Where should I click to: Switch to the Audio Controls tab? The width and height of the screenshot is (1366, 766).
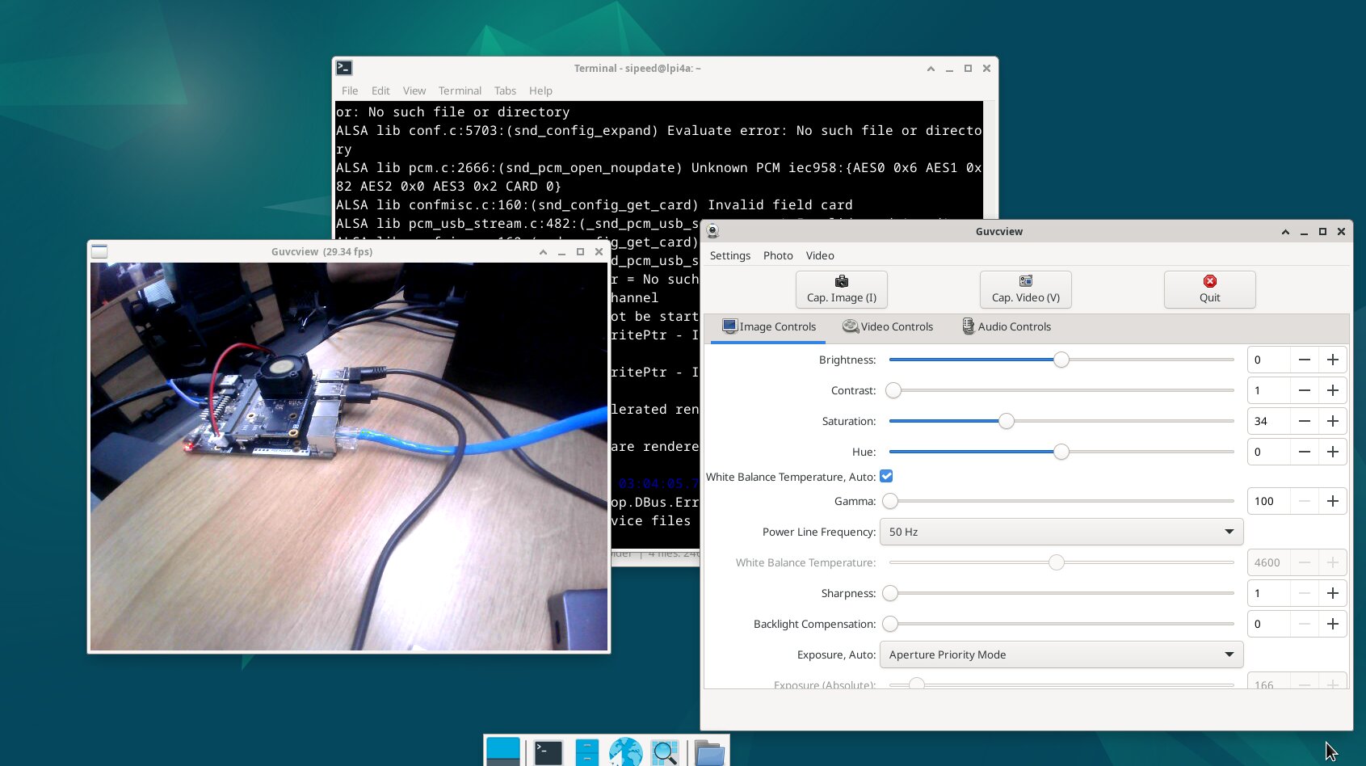pyautogui.click(x=1007, y=326)
